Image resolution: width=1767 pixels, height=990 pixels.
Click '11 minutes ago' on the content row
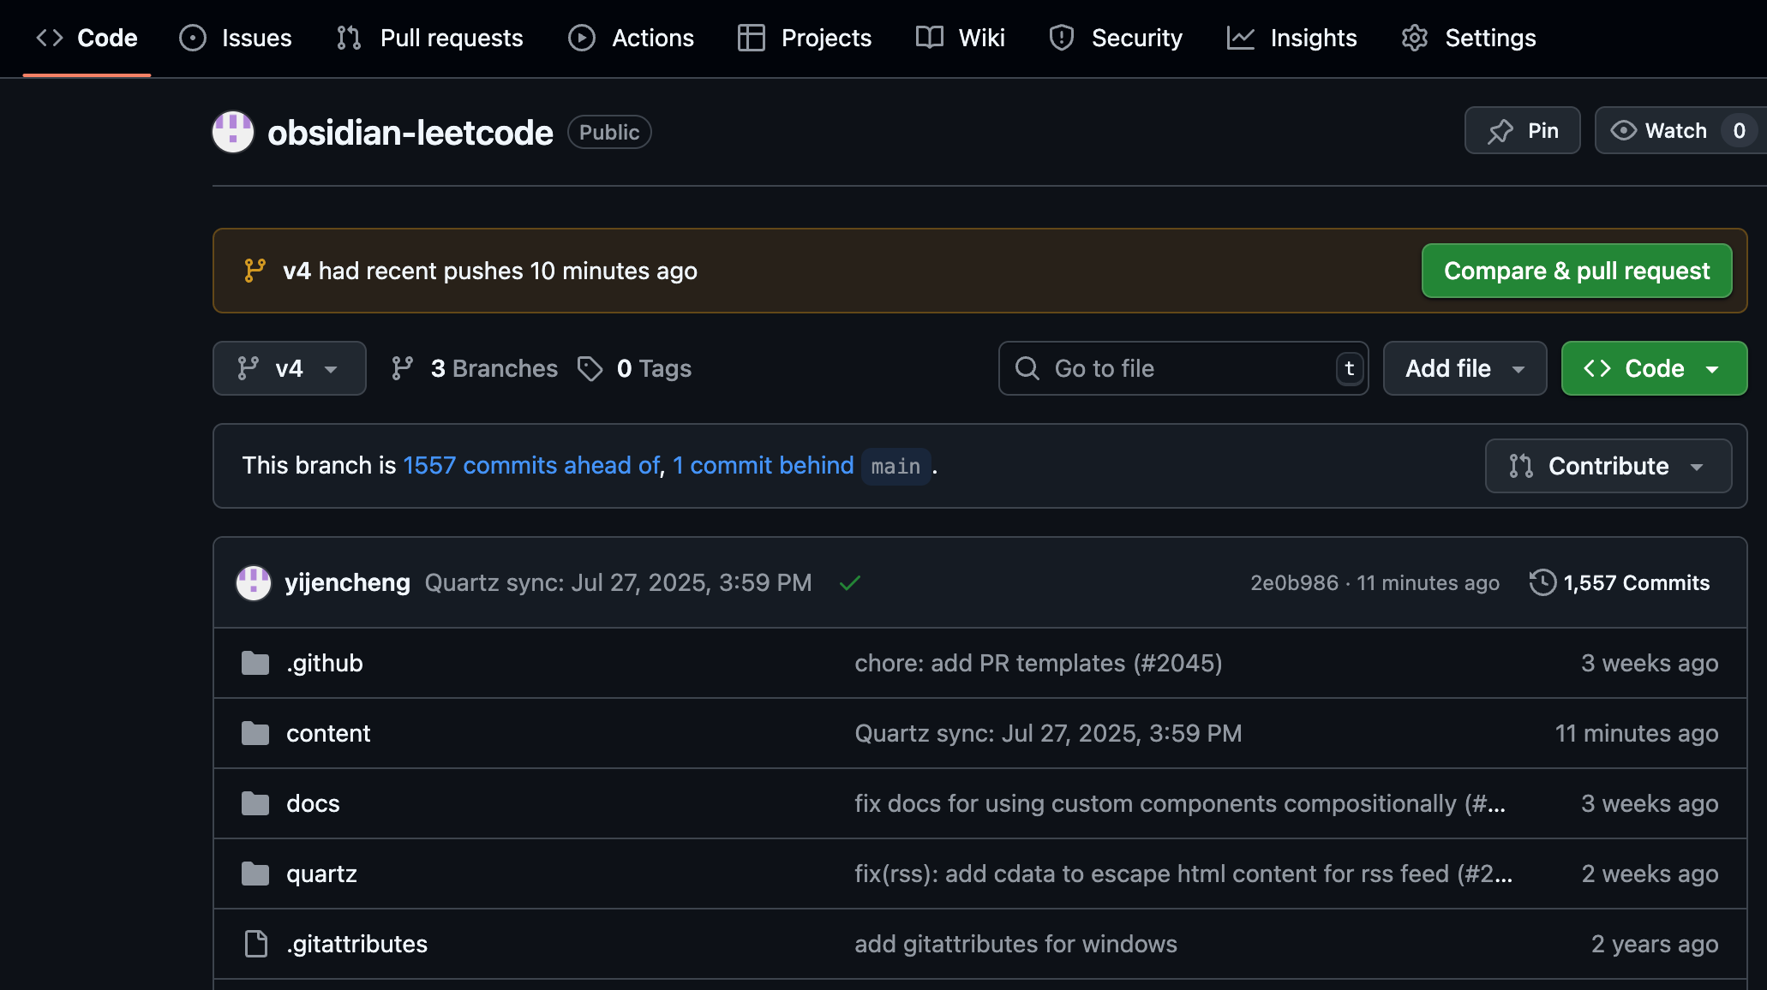click(1637, 733)
